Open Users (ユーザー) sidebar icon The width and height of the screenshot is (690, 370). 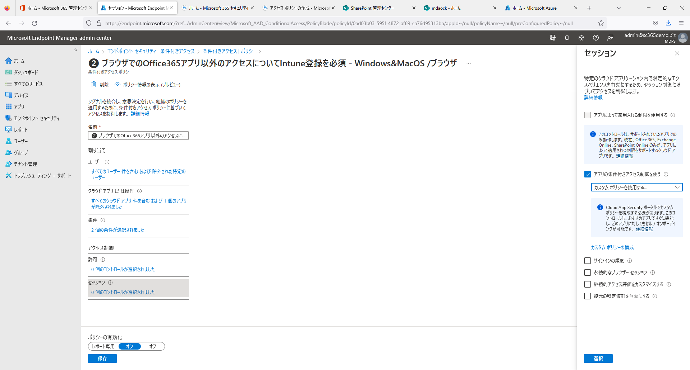click(x=9, y=141)
